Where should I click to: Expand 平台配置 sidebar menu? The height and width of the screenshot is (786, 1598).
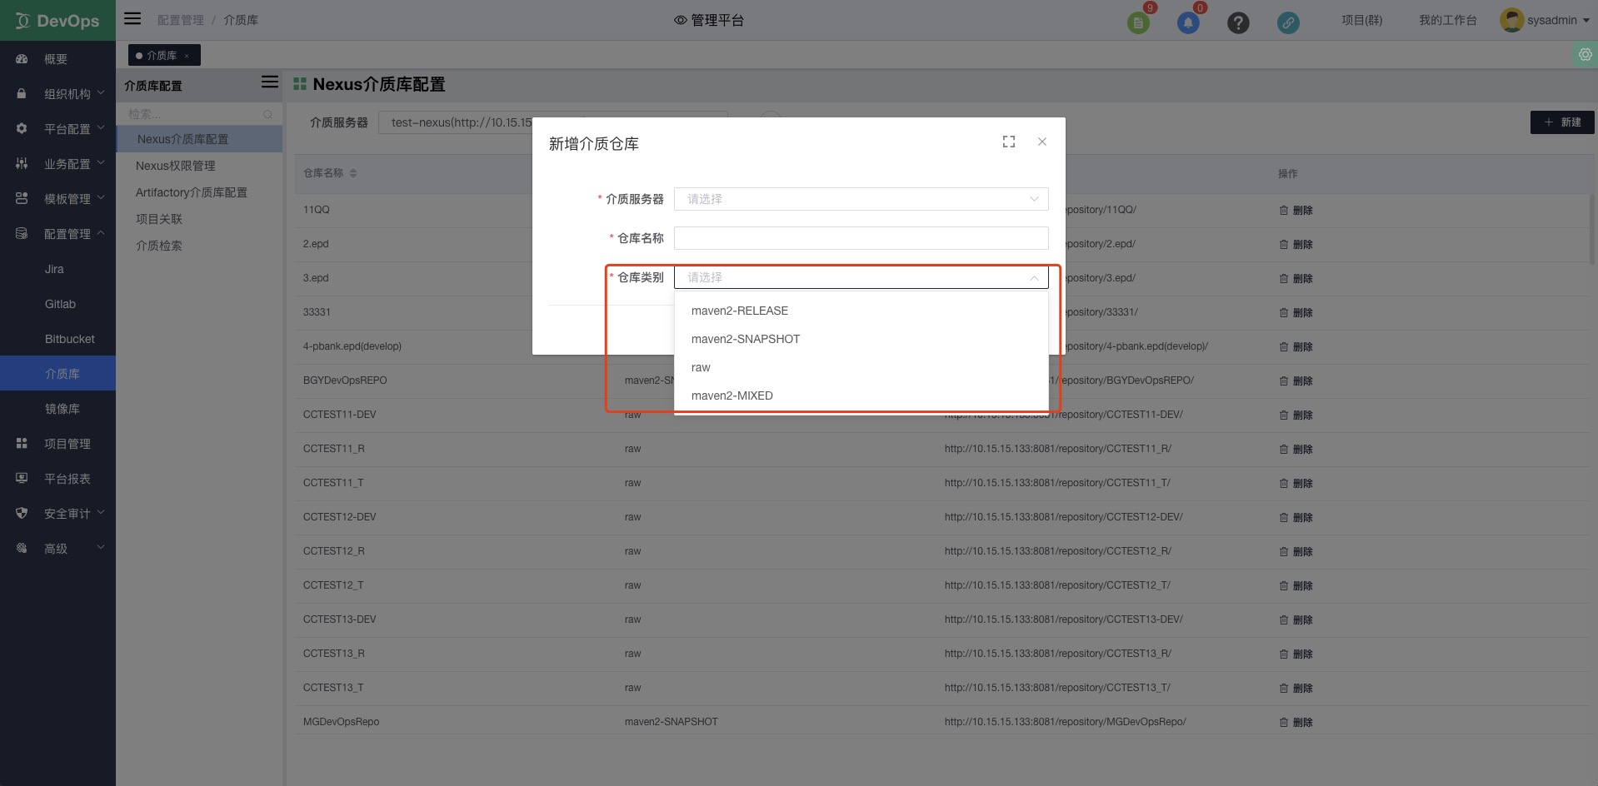point(57,129)
